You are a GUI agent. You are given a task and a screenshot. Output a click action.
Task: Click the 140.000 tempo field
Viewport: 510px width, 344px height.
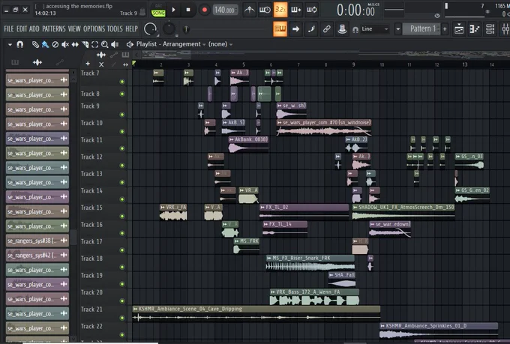(225, 10)
